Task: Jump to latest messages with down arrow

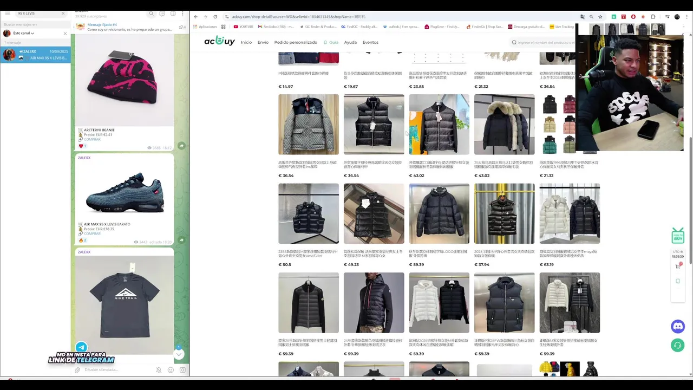Action: 179,354
